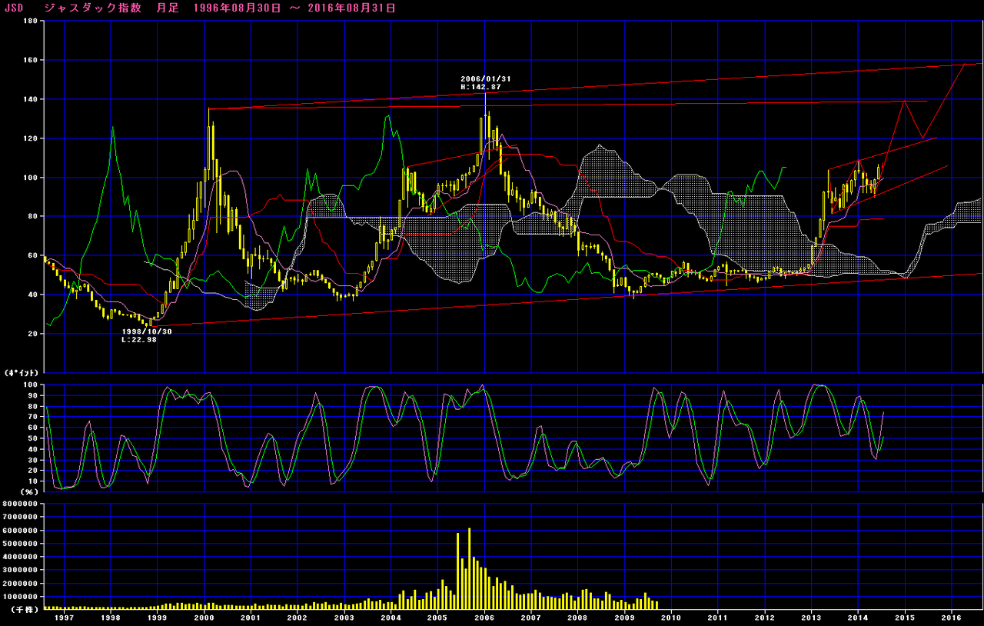Click the (%) unit label under the oscillator
Image resolution: width=984 pixels, height=626 pixels.
click(31, 491)
